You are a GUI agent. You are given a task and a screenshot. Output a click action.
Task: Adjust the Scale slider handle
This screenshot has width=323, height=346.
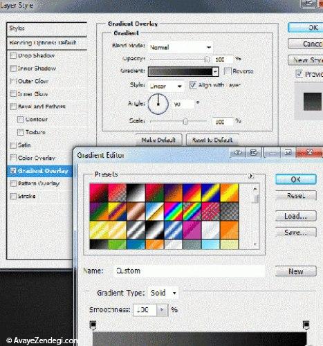(185, 121)
